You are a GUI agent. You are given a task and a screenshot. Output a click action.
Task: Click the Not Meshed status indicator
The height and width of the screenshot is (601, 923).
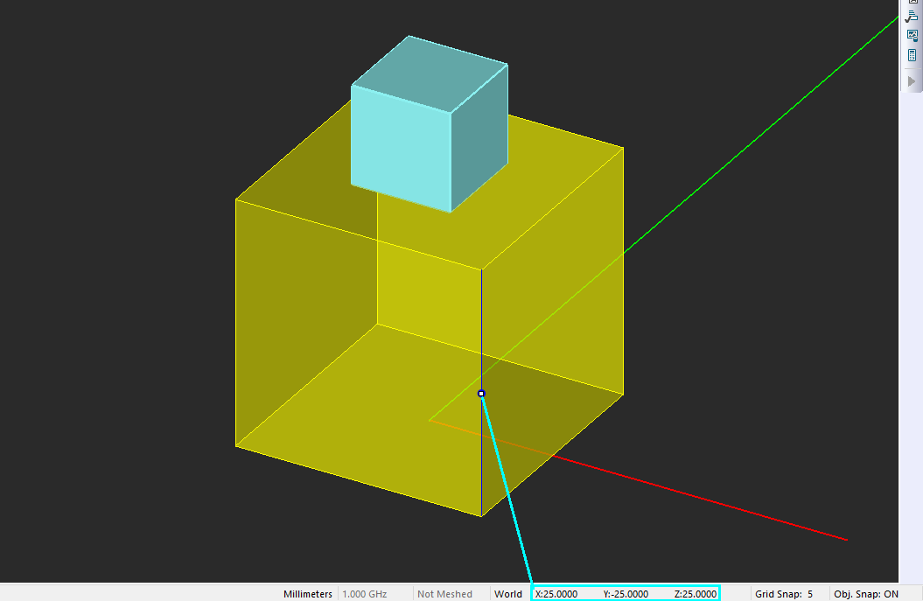click(444, 594)
